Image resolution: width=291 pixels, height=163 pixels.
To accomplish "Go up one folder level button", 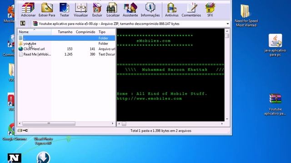I will pyautogui.click(x=23, y=23).
